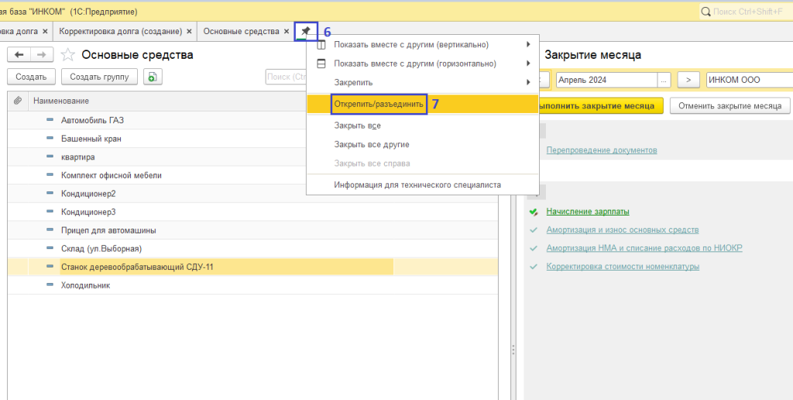Click the green create-by-copy icon
The image size is (793, 400).
pos(153,77)
